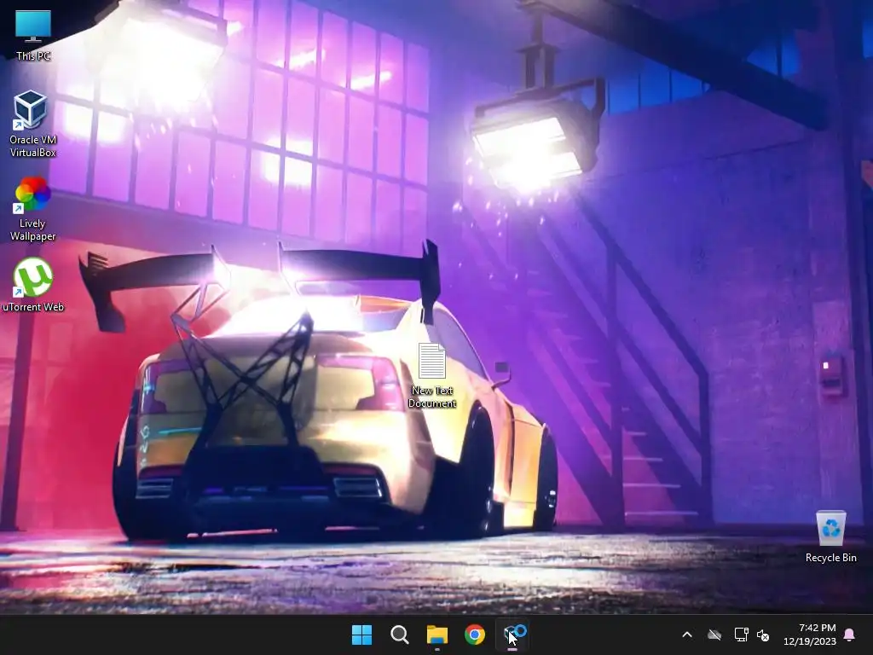The image size is (873, 655).
Task: Open taskbar Search
Action: coord(400,635)
